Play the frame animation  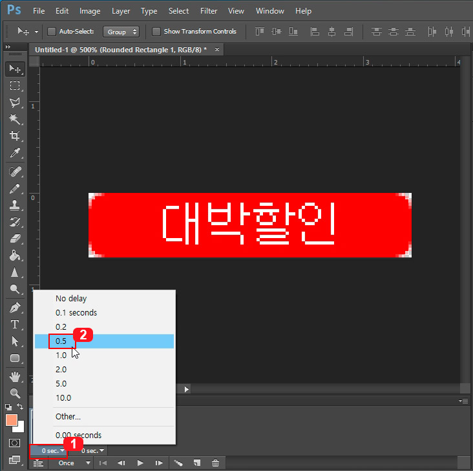pyautogui.click(x=140, y=463)
